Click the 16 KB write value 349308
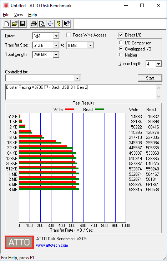167x261 pixels. click(x=135, y=142)
